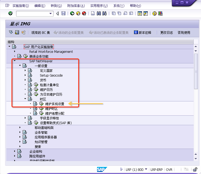Click the second IMG application toolbar icon

(17, 32)
